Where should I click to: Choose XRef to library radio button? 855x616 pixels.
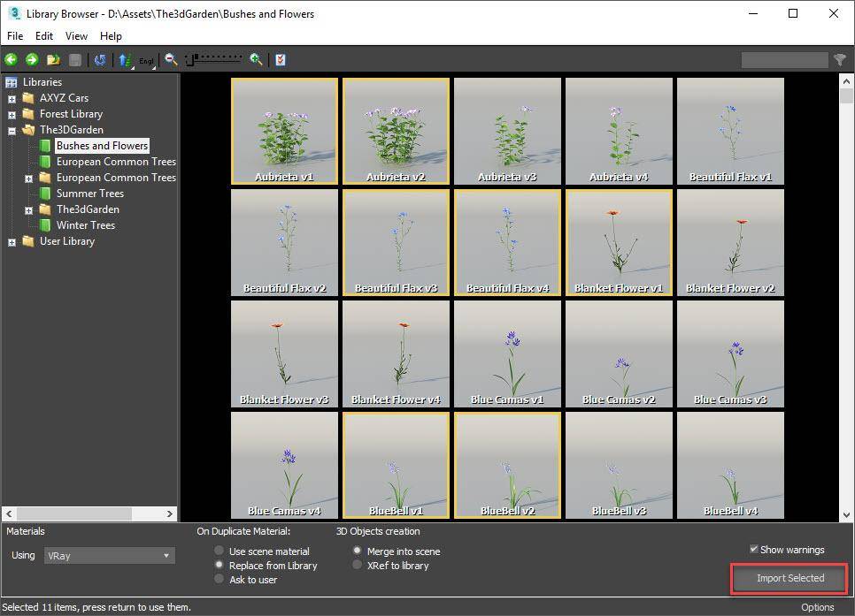(x=358, y=566)
